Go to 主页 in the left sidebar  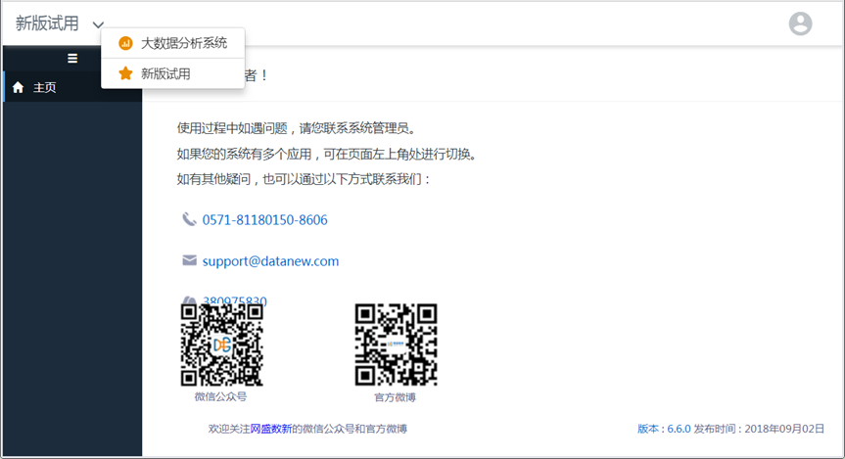click(45, 87)
